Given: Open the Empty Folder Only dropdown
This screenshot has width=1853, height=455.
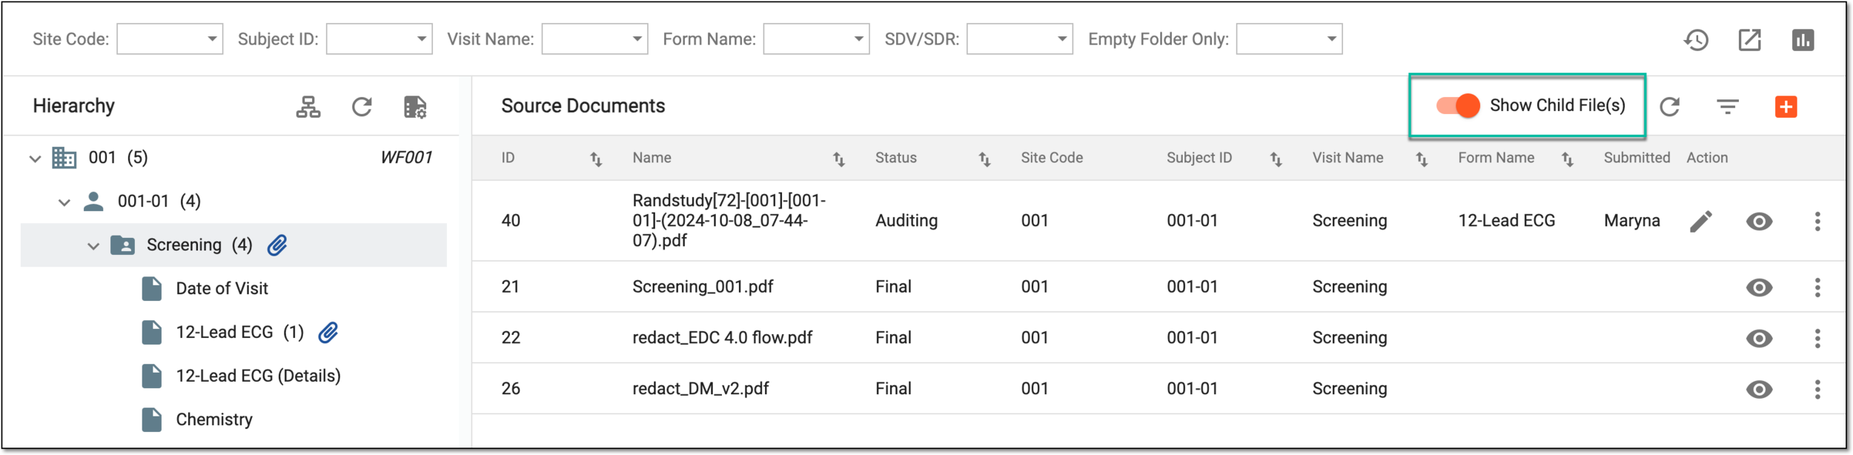Looking at the screenshot, I should click(x=1289, y=39).
